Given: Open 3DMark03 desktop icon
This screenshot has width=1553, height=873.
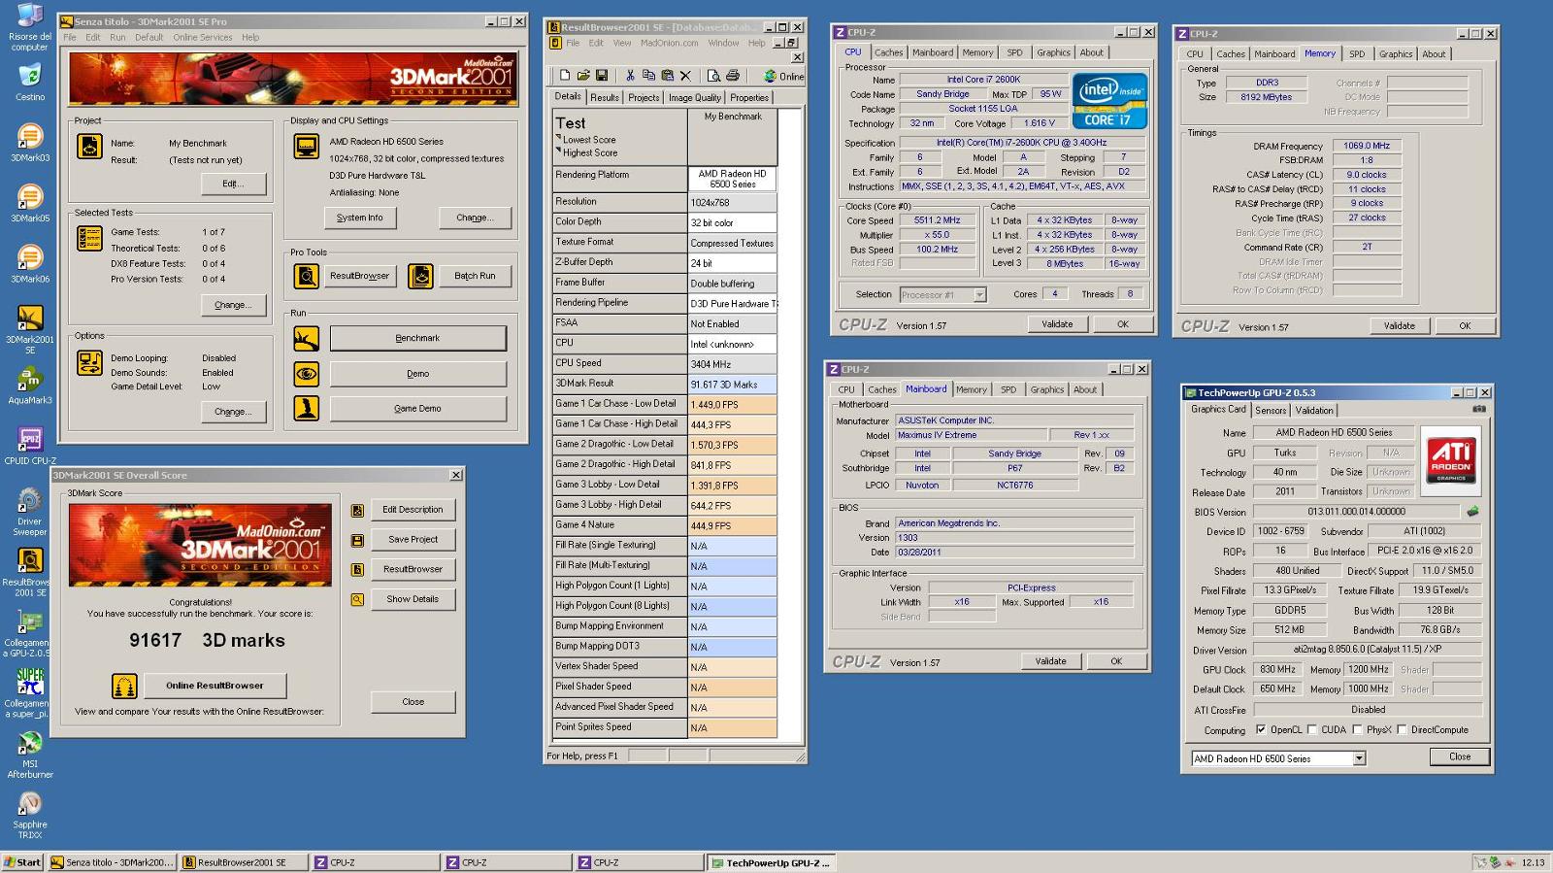Looking at the screenshot, I should (x=30, y=142).
